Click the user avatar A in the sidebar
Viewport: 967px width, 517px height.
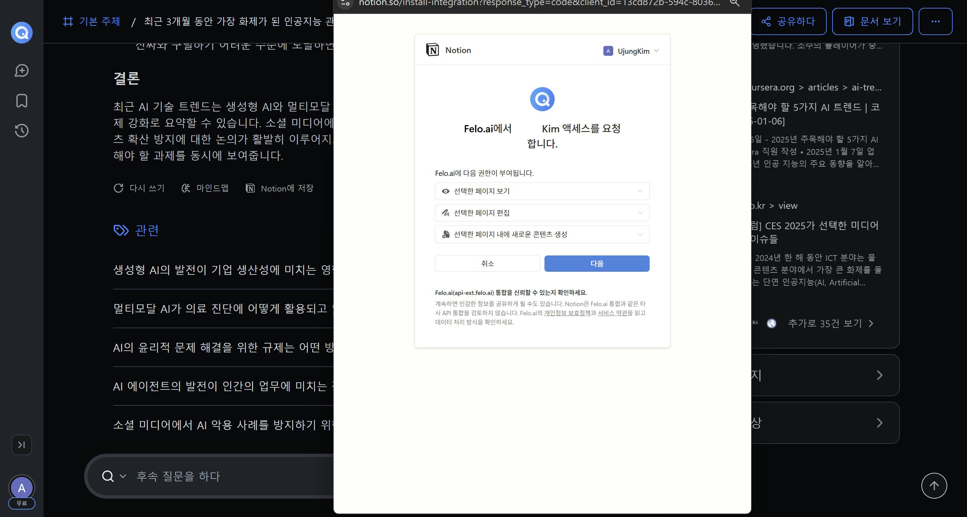(x=21, y=487)
